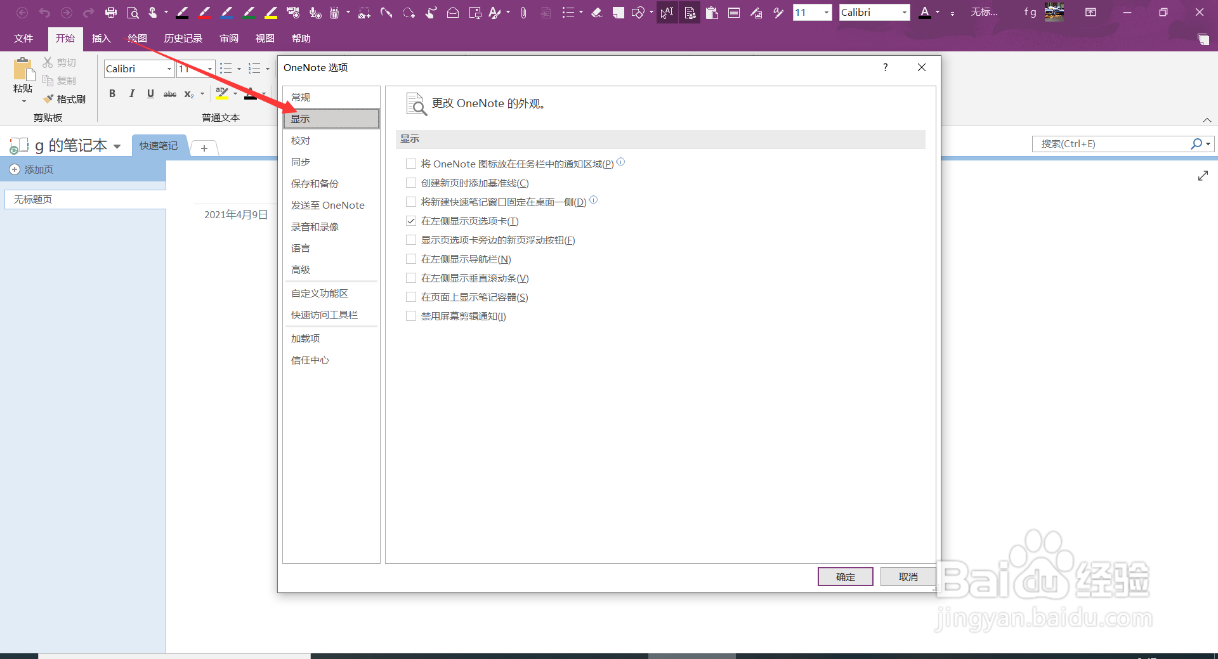Viewport: 1218px width, 659px height.
Task: Check 'OneNote 图标放在任务栏通知区域' option
Action: 411,164
